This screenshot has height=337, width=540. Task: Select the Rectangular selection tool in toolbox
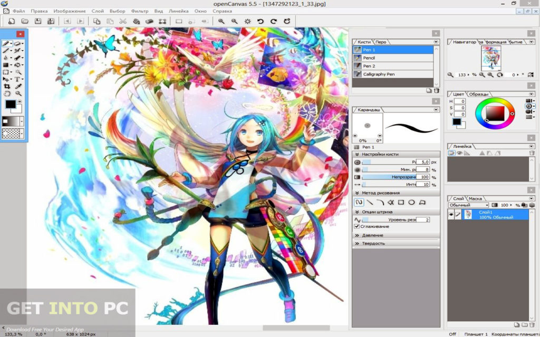(5, 72)
